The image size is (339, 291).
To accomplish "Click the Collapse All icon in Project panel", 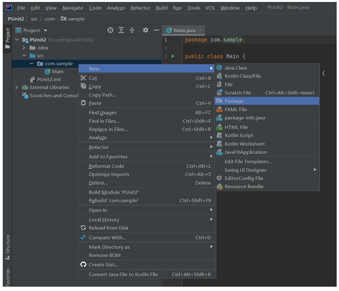I will [x=132, y=30].
